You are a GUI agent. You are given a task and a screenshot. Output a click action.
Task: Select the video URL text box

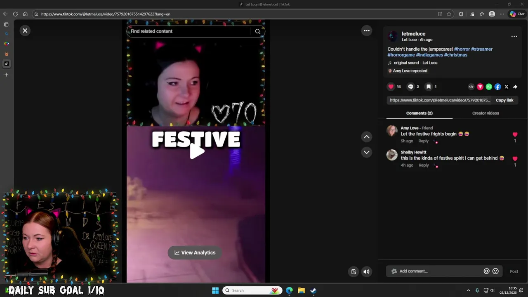tap(440, 100)
